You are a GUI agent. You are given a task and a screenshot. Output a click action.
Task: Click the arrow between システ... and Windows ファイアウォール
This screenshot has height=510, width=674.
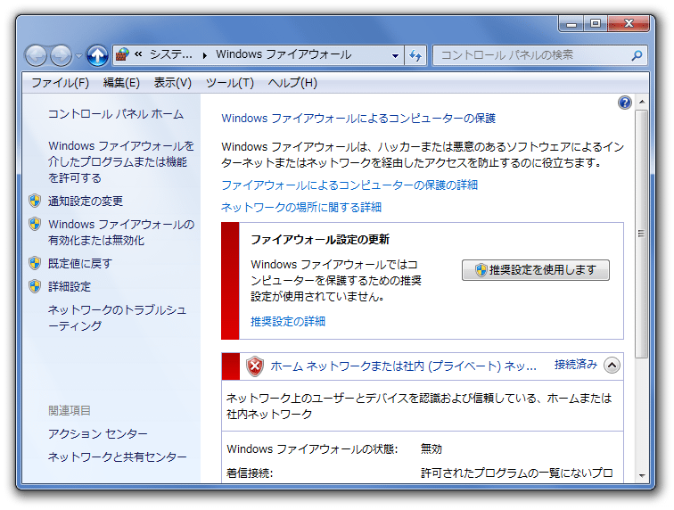(205, 55)
